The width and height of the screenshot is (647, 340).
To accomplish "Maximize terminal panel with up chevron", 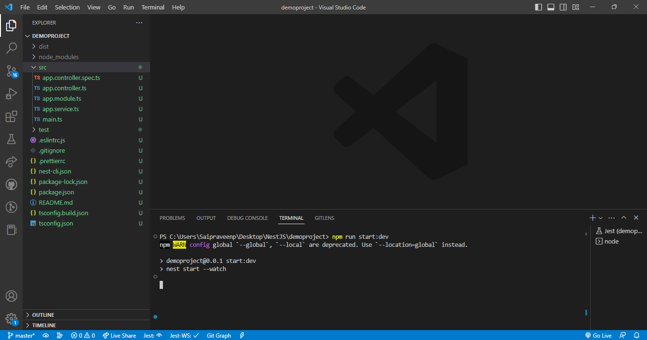I will click(x=624, y=218).
